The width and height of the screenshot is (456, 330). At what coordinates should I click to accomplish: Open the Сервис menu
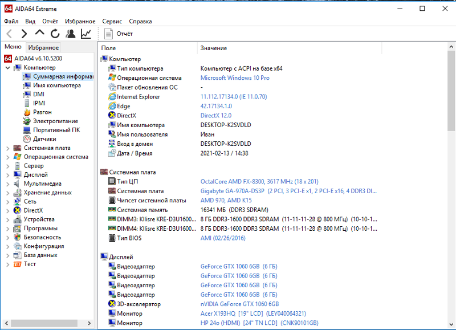coord(112,21)
